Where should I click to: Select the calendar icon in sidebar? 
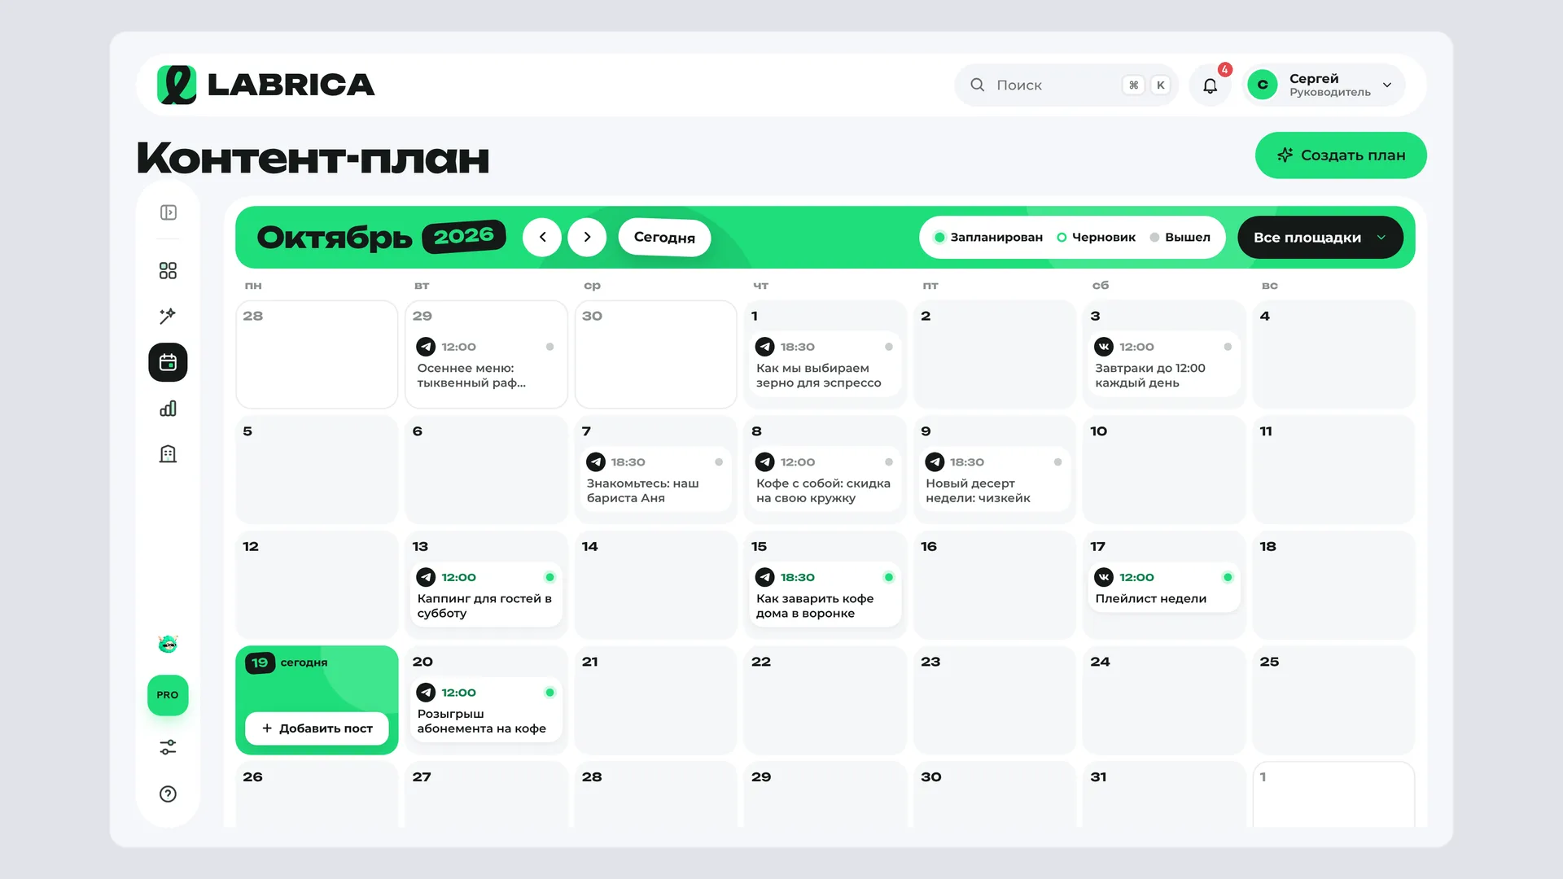(x=168, y=362)
